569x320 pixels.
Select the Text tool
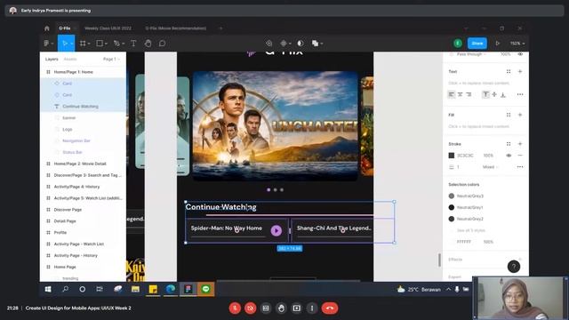(x=133, y=44)
